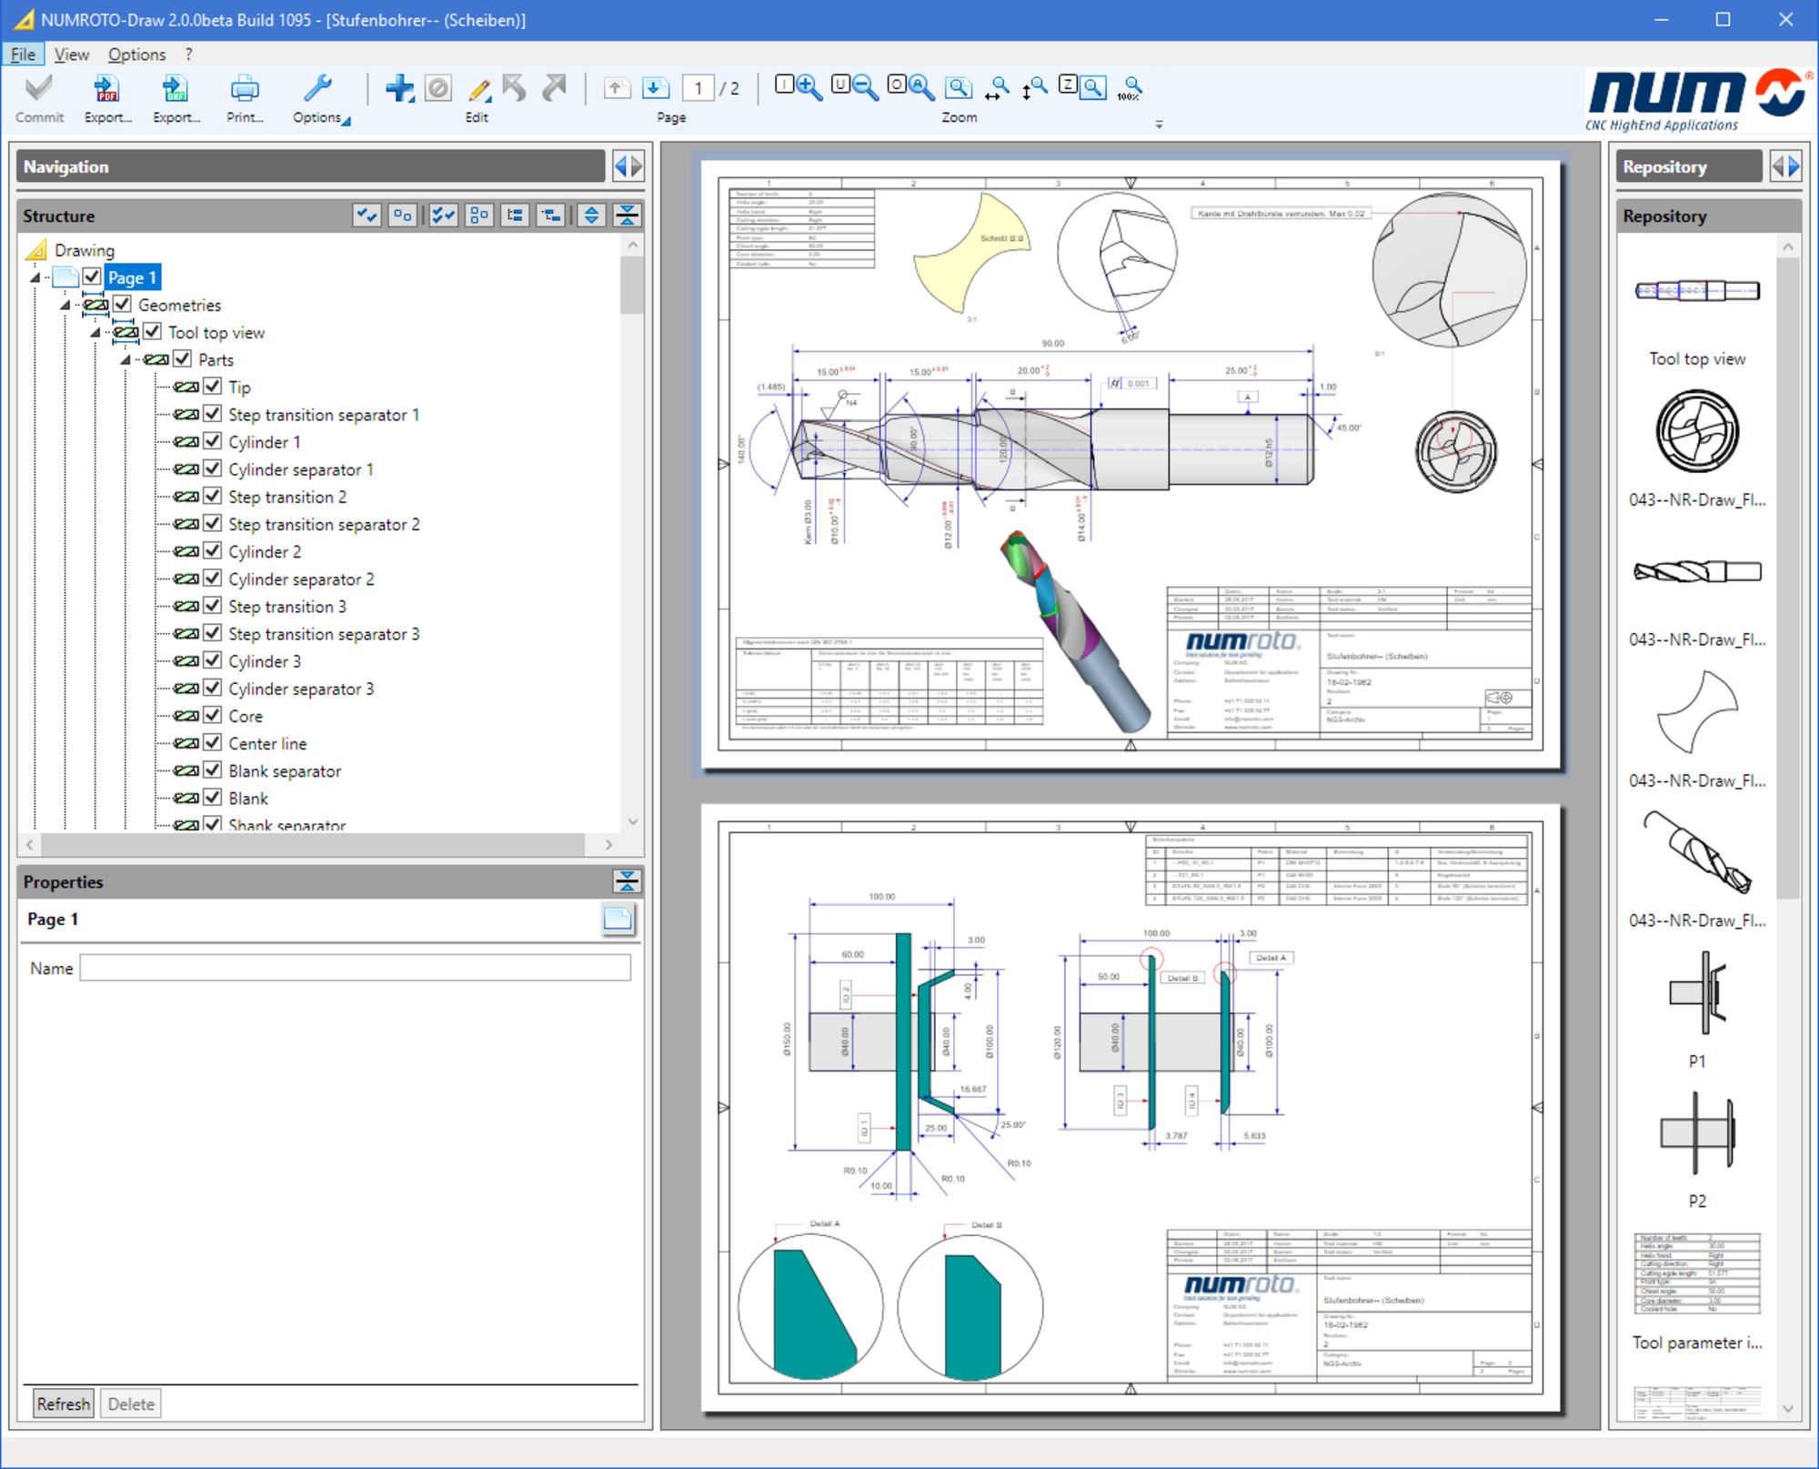Collapse the Geometries tree node

pos(65,305)
